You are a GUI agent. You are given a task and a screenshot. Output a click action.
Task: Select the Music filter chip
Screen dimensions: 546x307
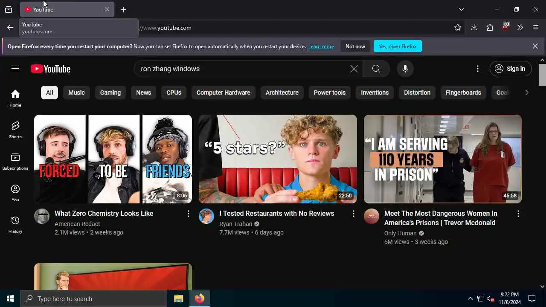pos(77,93)
